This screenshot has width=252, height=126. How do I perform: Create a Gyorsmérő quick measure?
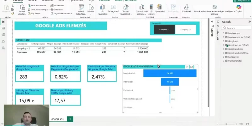pos(160,9)
